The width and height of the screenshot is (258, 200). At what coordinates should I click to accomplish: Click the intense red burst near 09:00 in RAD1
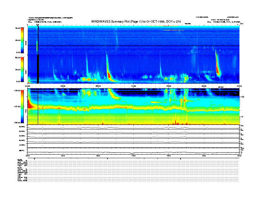[109, 75]
